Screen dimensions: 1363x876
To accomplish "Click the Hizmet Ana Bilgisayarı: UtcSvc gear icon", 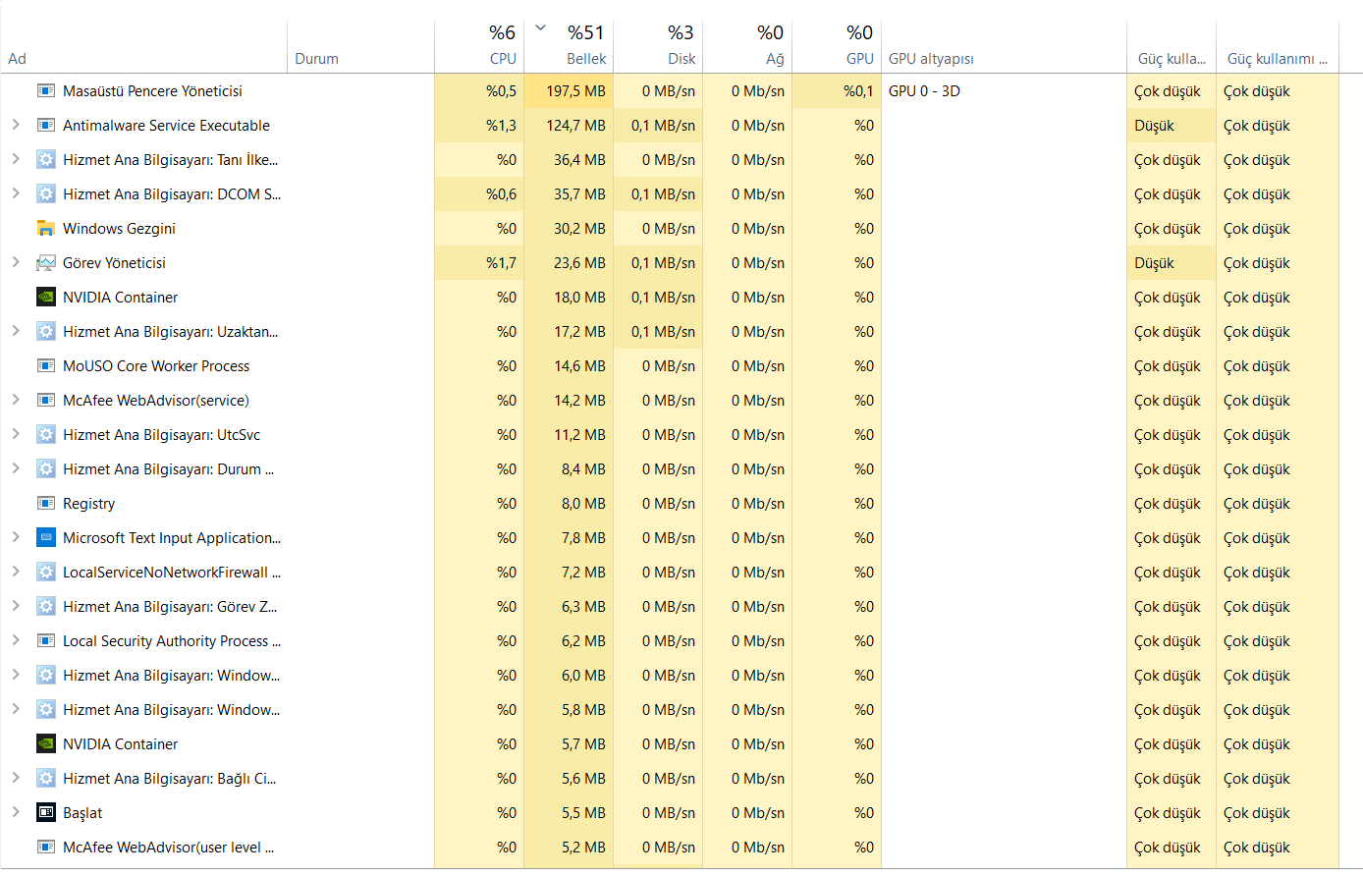I will [45, 435].
